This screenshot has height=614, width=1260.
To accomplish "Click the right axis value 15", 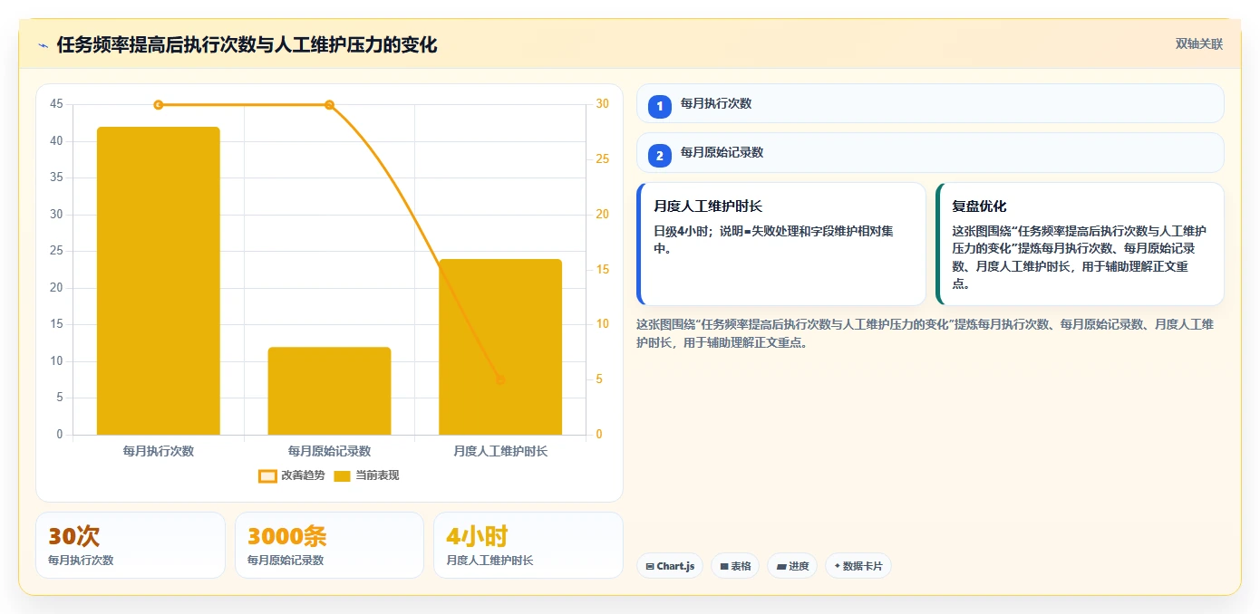I will coord(603,270).
